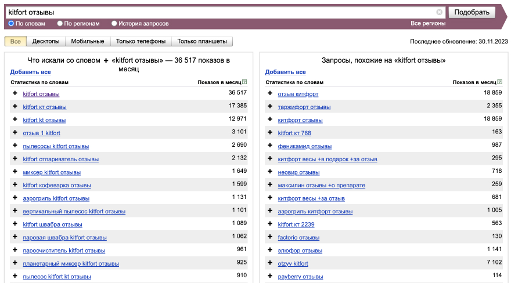Screen dimensions: 511x283
Task: Open the 'kitfort отзывы' query link
Action: point(41,94)
